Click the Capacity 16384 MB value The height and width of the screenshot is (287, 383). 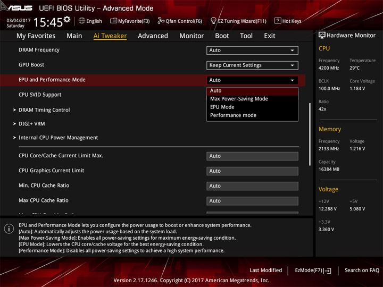pyautogui.click(x=329, y=169)
